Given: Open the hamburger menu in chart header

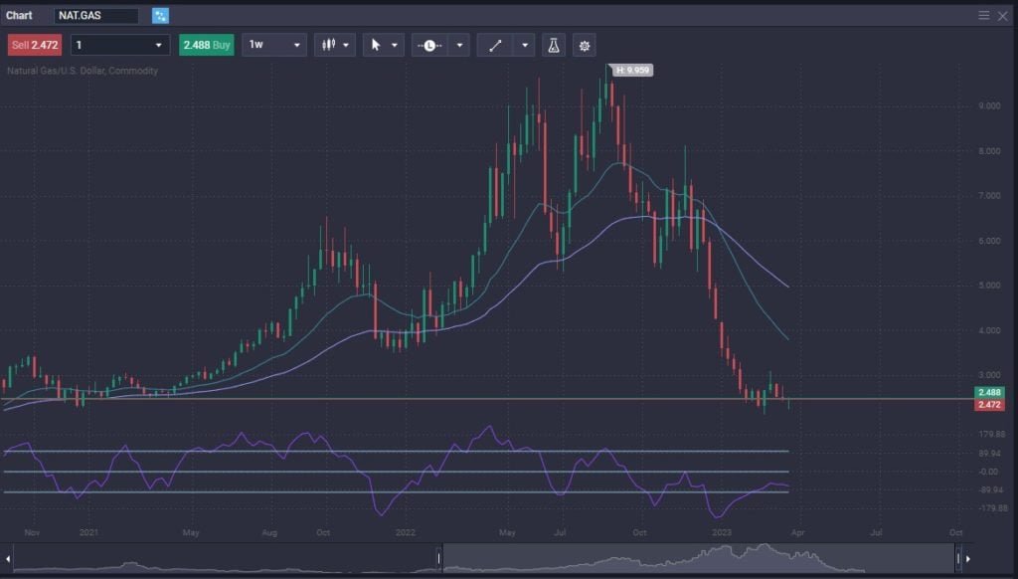Looking at the screenshot, I should 984,16.
